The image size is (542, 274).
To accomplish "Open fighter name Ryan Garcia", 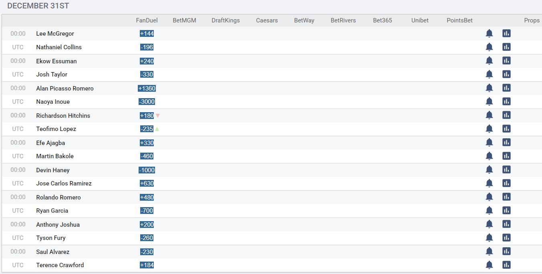I will (x=52, y=211).
